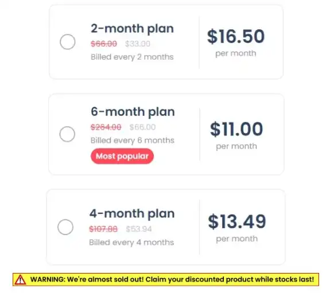Viewport: 330px width, 293px height.
Task: Click the Most popular badge
Action: [122, 156]
